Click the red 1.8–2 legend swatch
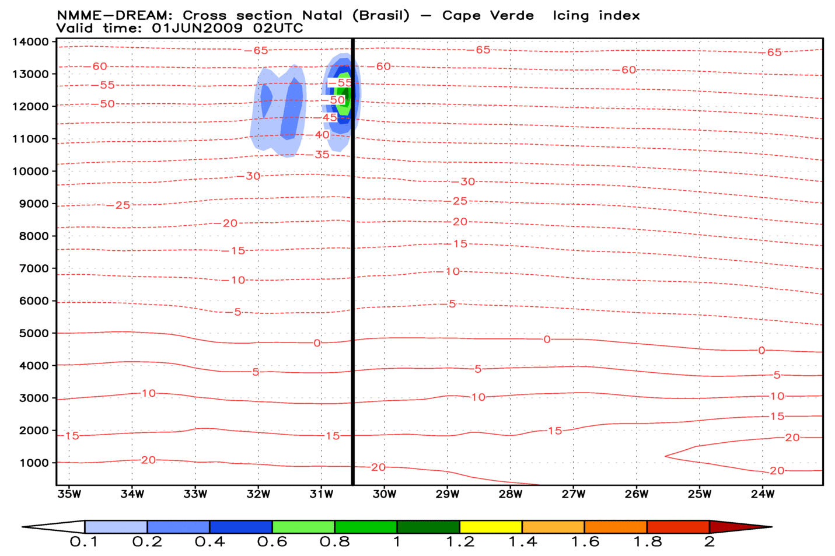835x556 pixels. (x=678, y=527)
